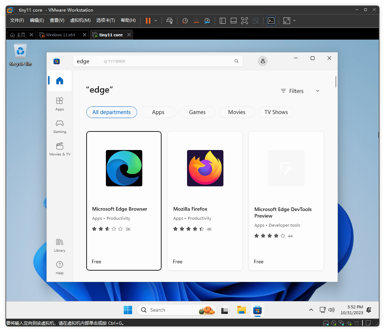Select the Apps department filter
385x332 pixels.
158,112
